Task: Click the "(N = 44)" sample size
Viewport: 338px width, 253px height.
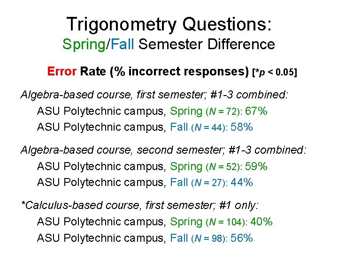Action: point(210,127)
